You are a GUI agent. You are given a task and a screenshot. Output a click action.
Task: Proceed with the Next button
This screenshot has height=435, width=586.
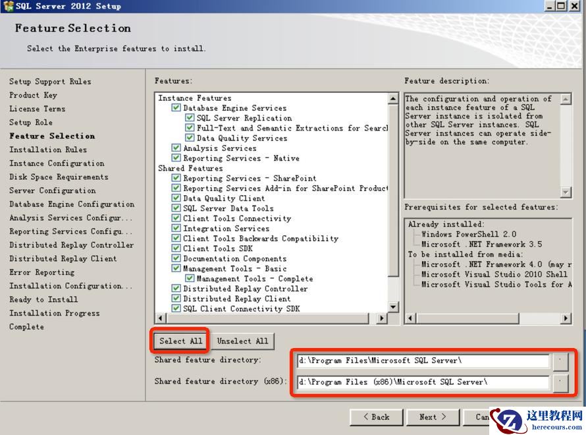coord(433,417)
